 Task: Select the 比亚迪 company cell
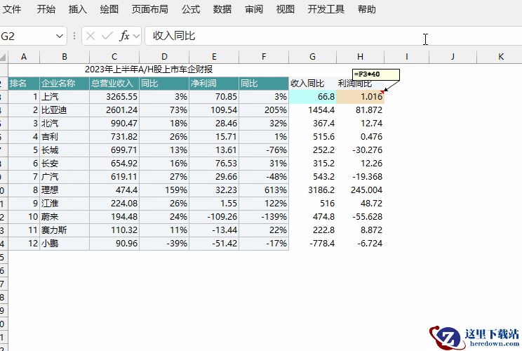[x=65, y=110]
